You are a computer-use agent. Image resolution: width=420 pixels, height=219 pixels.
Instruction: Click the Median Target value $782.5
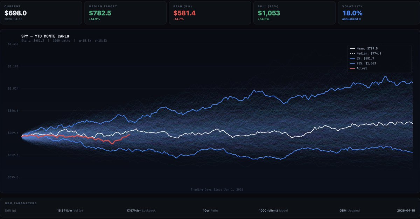pos(100,13)
